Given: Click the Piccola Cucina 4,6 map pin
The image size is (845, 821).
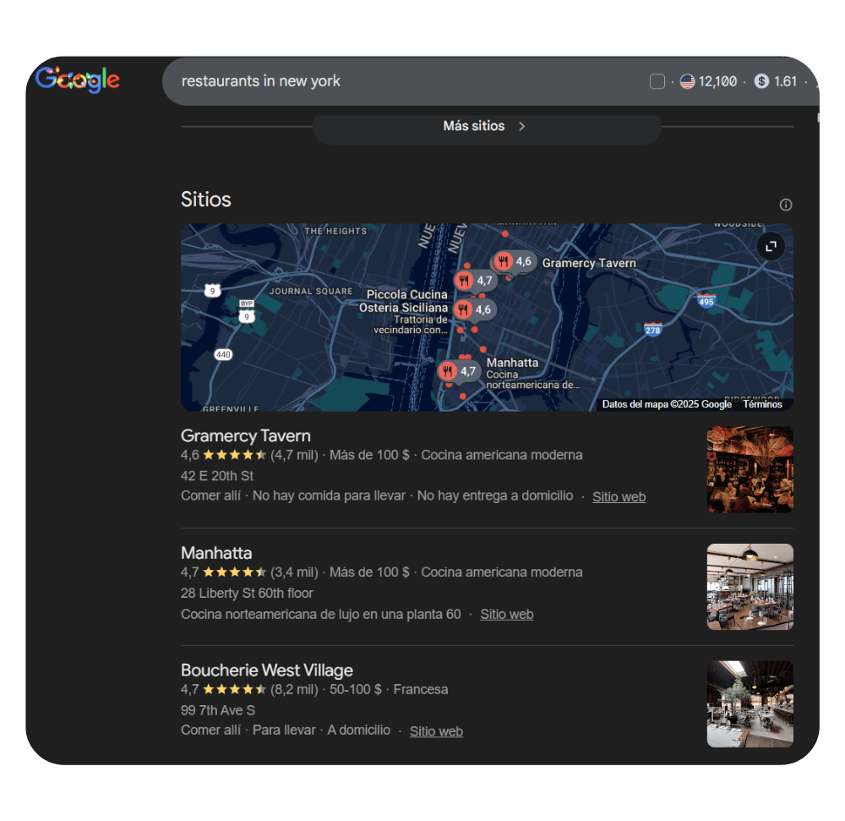Looking at the screenshot, I should click(462, 310).
